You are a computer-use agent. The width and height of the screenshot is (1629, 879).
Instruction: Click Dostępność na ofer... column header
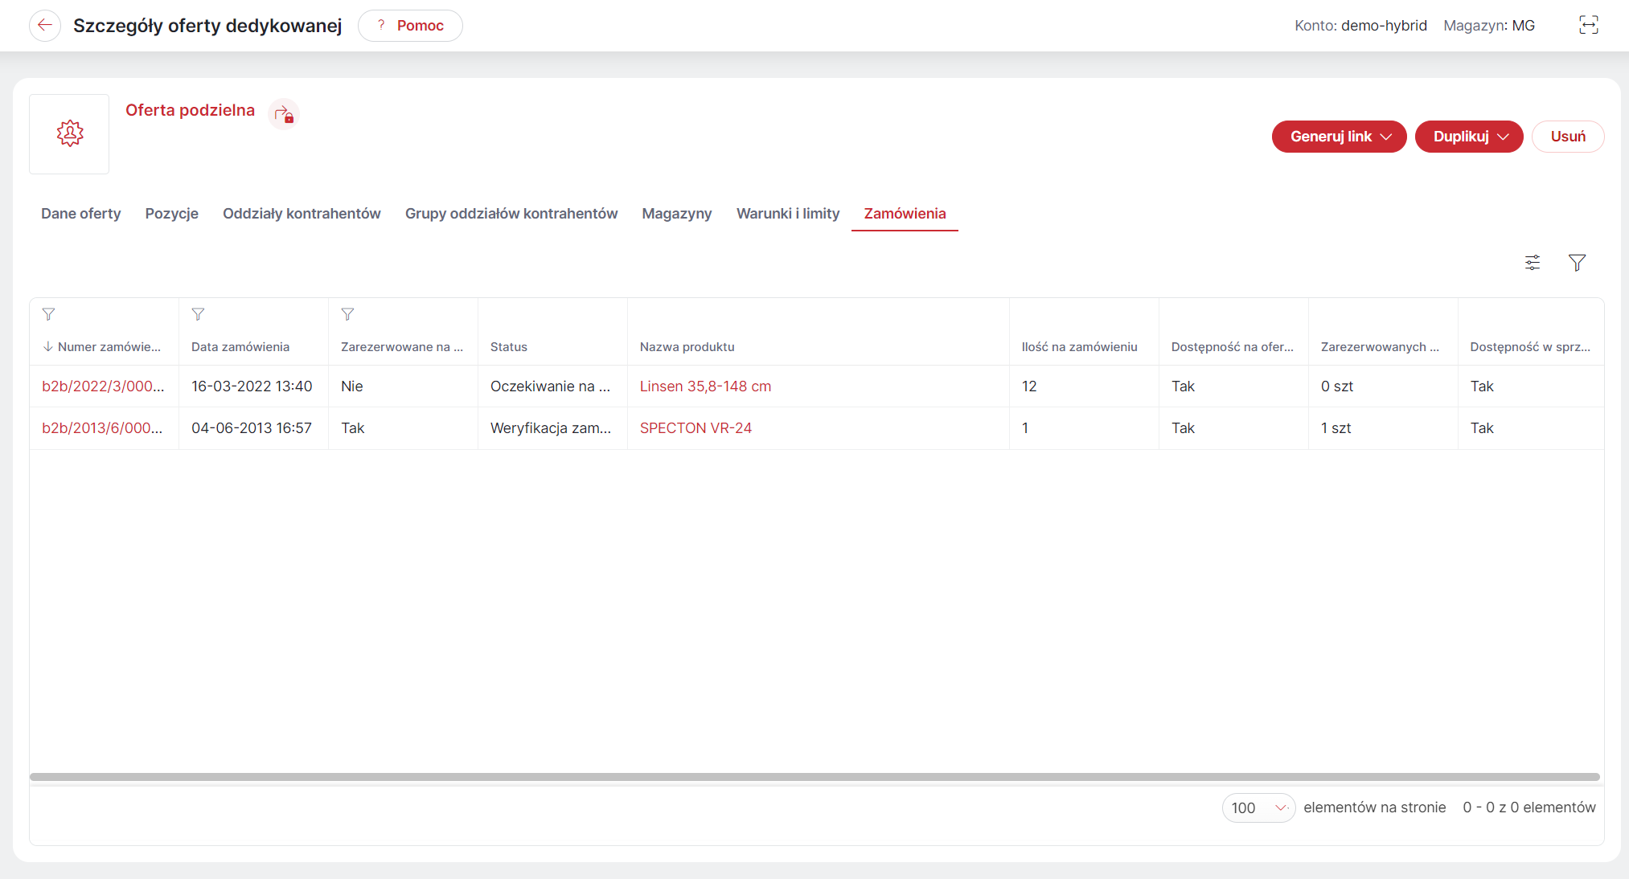coord(1233,347)
